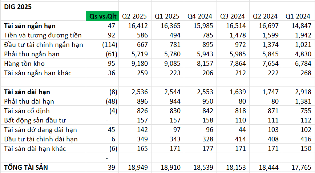Select the cell with value 2,536

coord(135,92)
